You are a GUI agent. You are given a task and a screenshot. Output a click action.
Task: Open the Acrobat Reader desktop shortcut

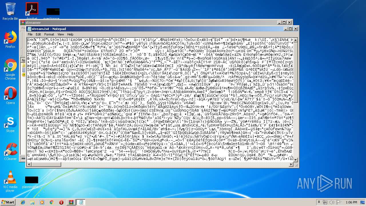(32, 11)
